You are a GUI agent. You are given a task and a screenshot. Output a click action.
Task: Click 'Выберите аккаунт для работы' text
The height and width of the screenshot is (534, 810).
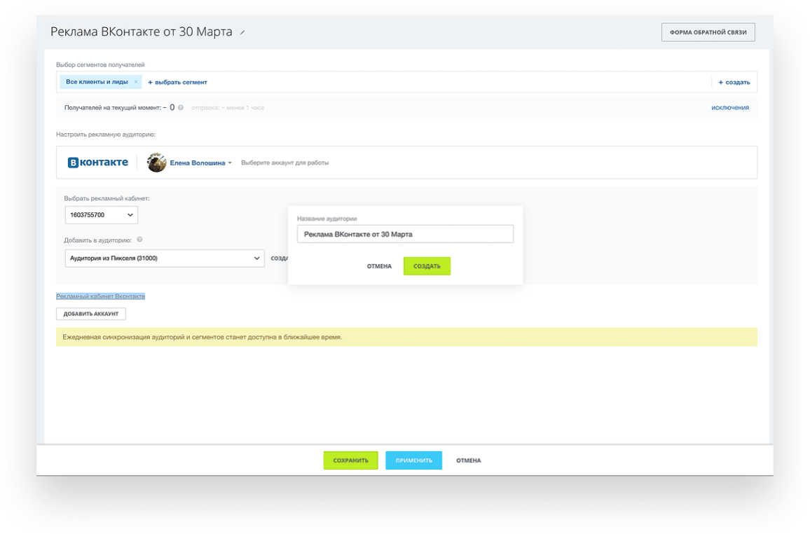pos(284,163)
